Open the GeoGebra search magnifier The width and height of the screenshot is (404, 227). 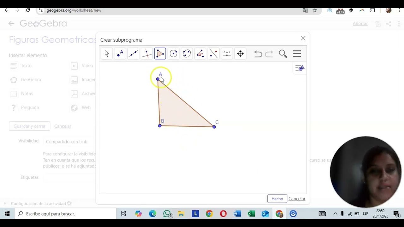click(283, 54)
